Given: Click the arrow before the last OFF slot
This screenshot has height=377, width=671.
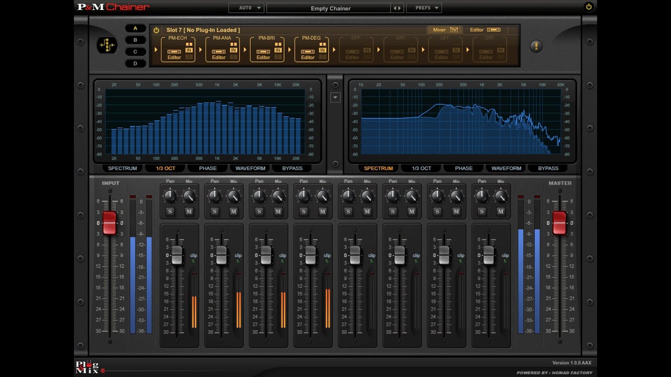Looking at the screenshot, I should click(468, 50).
